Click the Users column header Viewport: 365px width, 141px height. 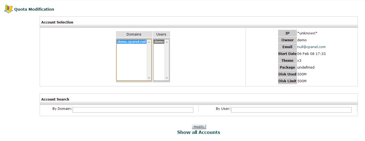point(161,34)
